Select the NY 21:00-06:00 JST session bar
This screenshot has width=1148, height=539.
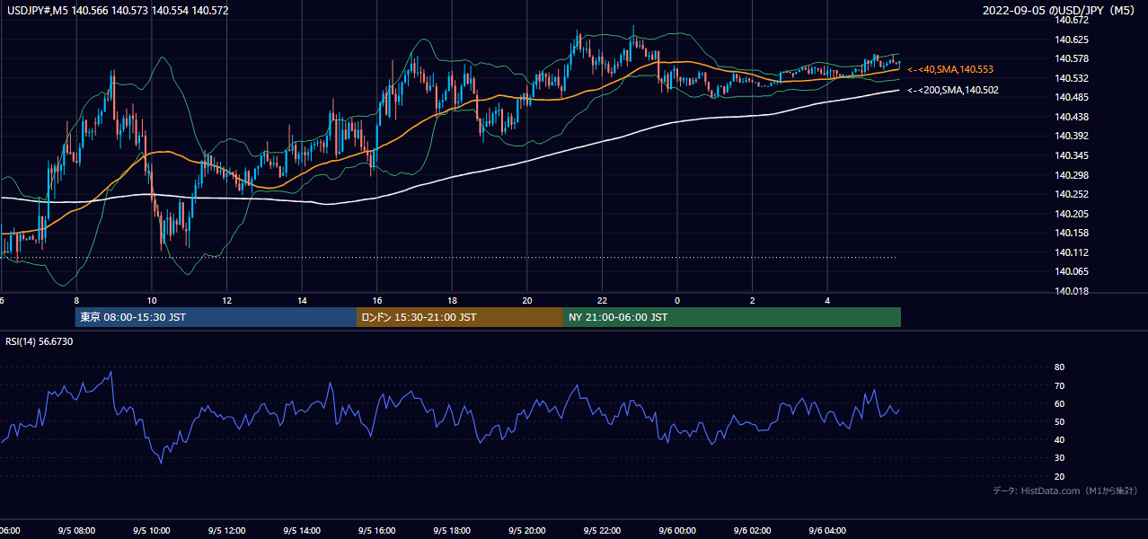(x=732, y=317)
